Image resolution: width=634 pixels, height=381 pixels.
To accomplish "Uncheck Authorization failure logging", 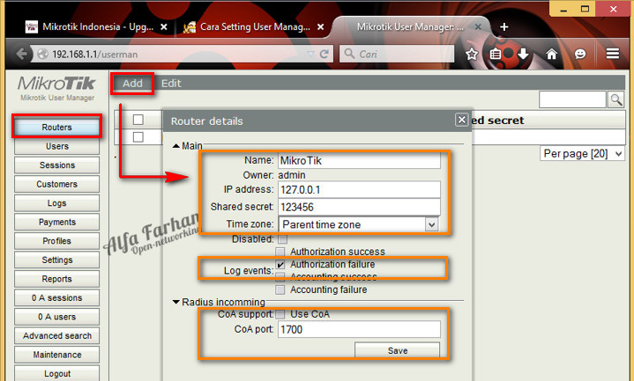I will [280, 264].
